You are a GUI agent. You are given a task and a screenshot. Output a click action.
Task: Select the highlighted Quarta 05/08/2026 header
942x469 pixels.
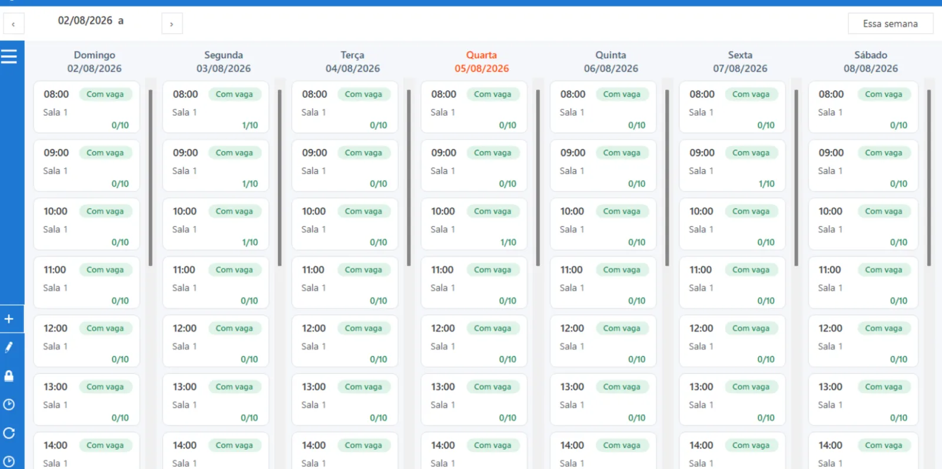click(x=482, y=62)
